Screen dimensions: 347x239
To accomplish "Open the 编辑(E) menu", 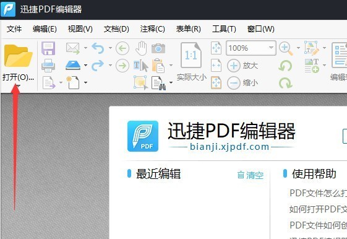I will point(45,29).
